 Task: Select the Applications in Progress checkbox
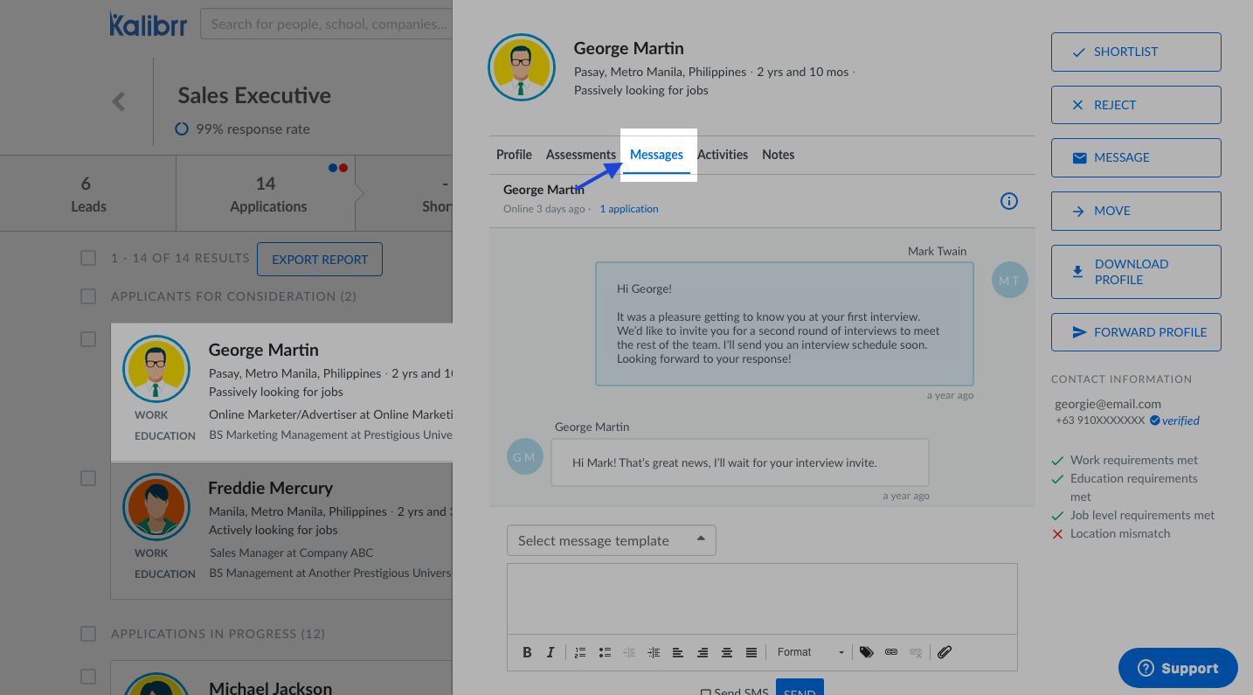pos(88,634)
